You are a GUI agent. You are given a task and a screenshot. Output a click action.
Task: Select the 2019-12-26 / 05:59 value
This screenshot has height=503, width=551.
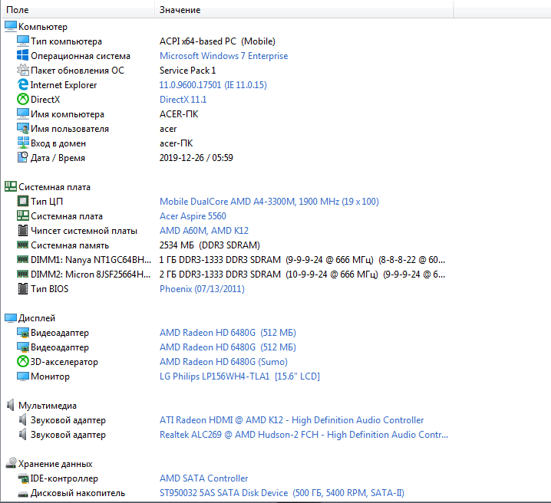(196, 158)
